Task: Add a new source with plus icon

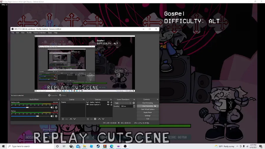Action: [x=88, y=119]
